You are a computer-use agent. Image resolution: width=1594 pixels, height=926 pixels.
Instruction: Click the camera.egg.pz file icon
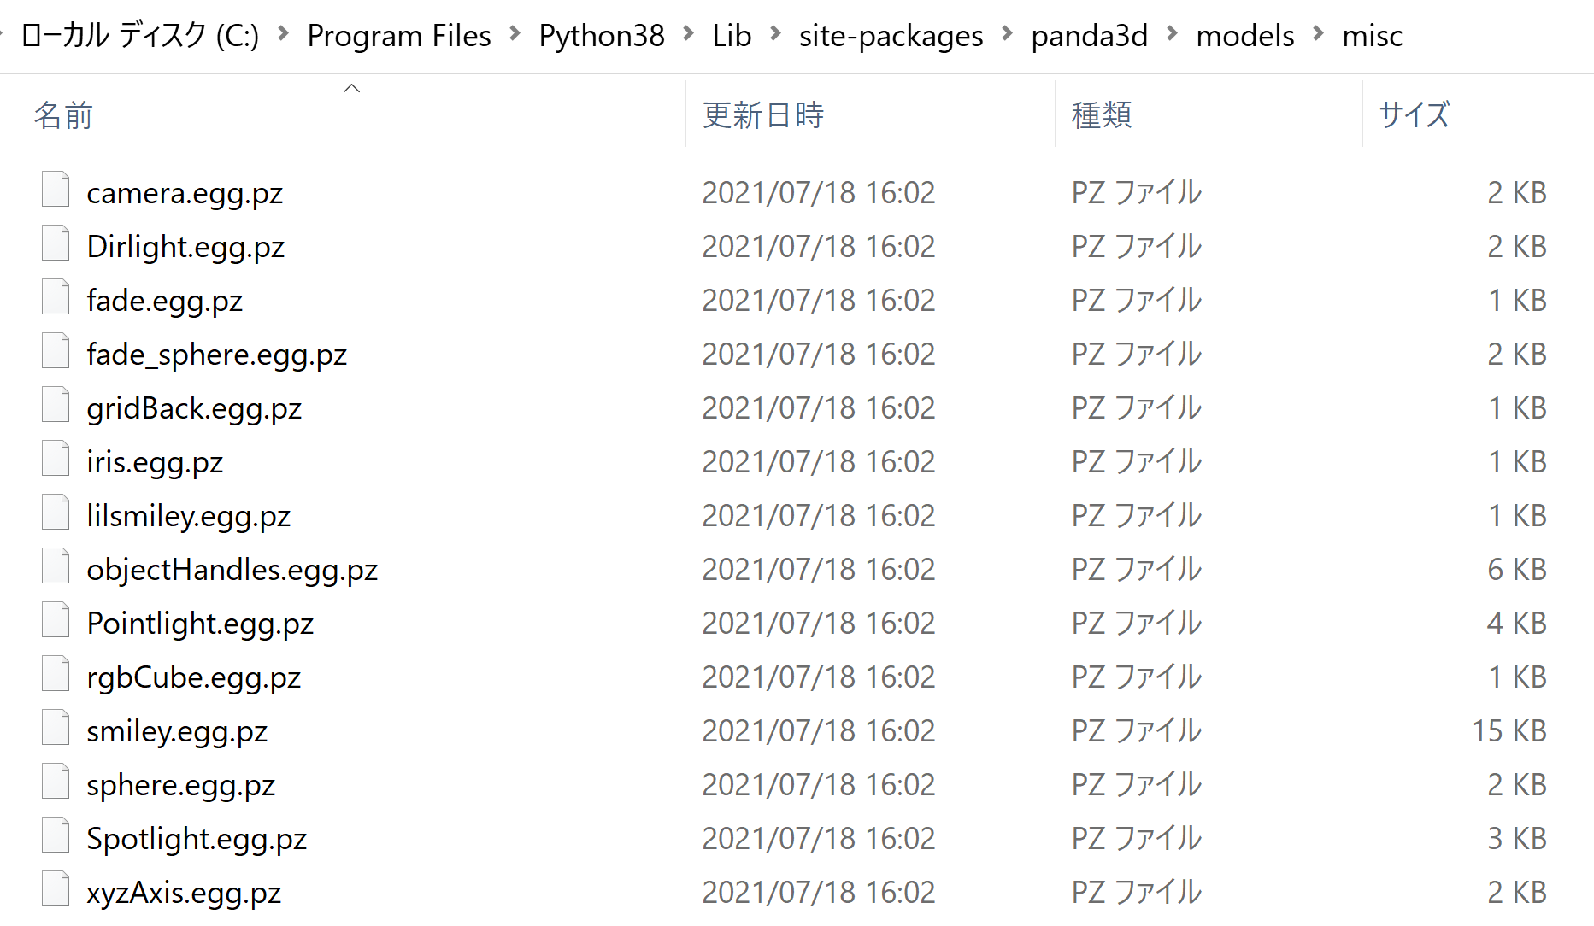[56, 190]
